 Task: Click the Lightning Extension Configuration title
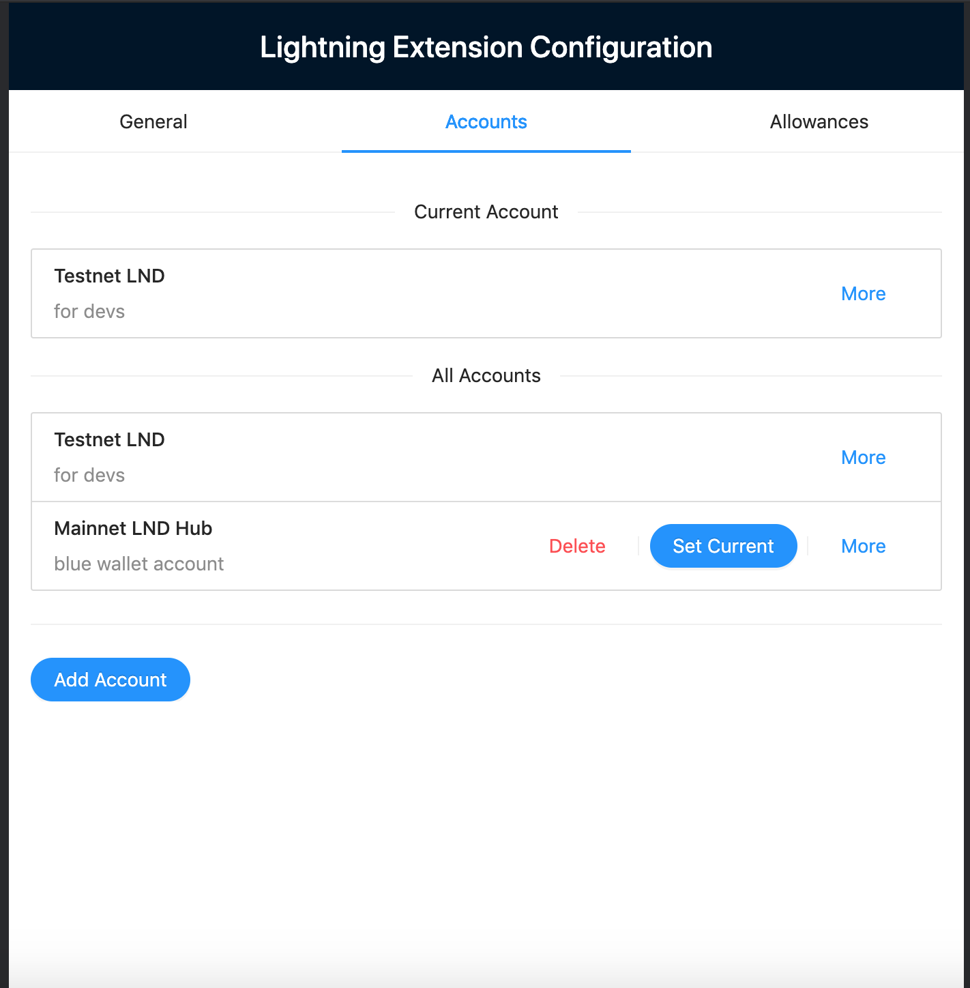click(485, 47)
